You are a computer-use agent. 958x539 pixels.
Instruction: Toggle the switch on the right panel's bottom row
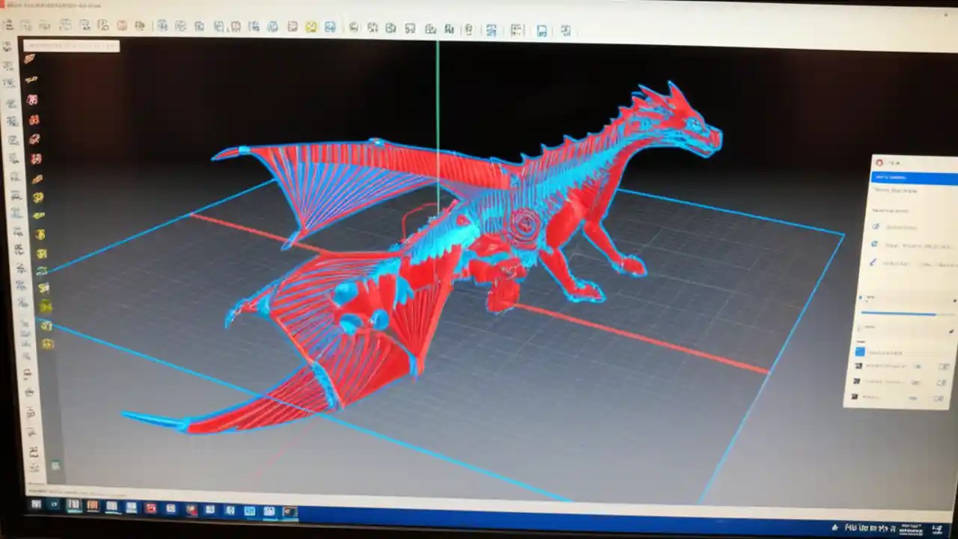coord(940,399)
